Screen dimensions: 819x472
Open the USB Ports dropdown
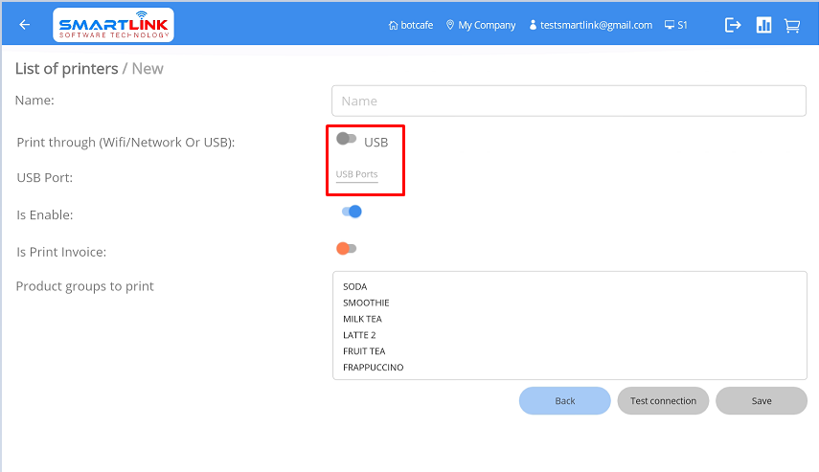(x=356, y=175)
